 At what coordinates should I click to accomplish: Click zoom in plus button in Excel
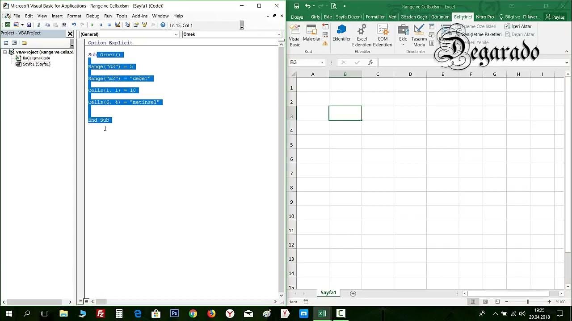[x=549, y=302]
